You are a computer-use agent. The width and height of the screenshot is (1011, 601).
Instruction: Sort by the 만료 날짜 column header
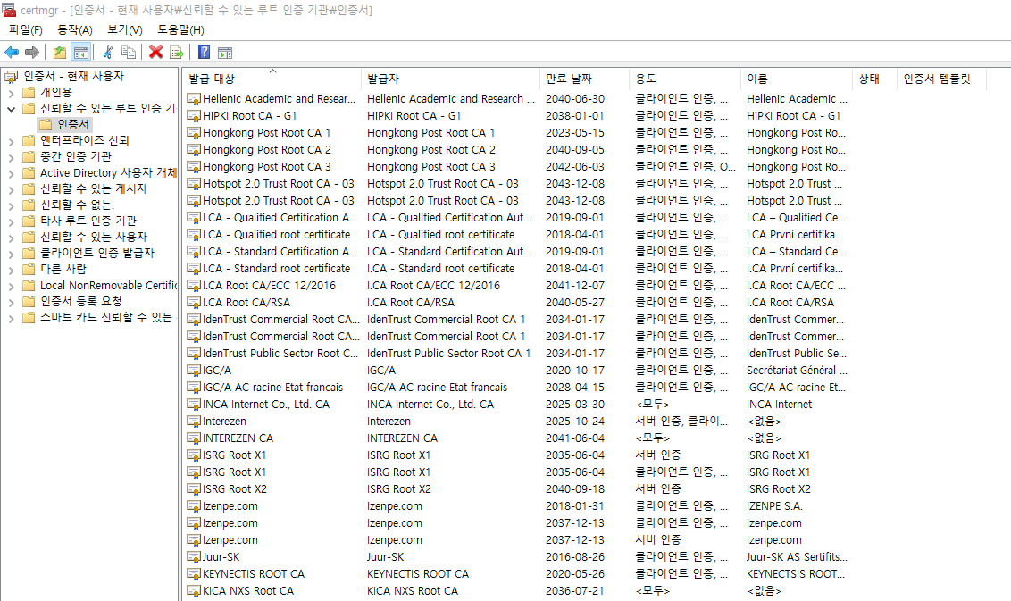(x=583, y=79)
